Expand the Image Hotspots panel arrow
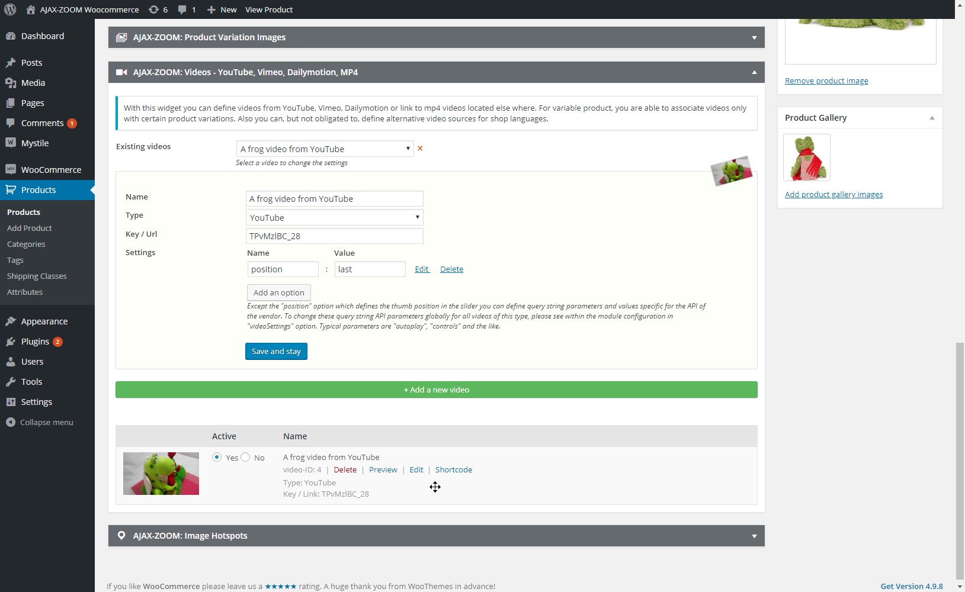The width and height of the screenshot is (965, 592). [754, 536]
